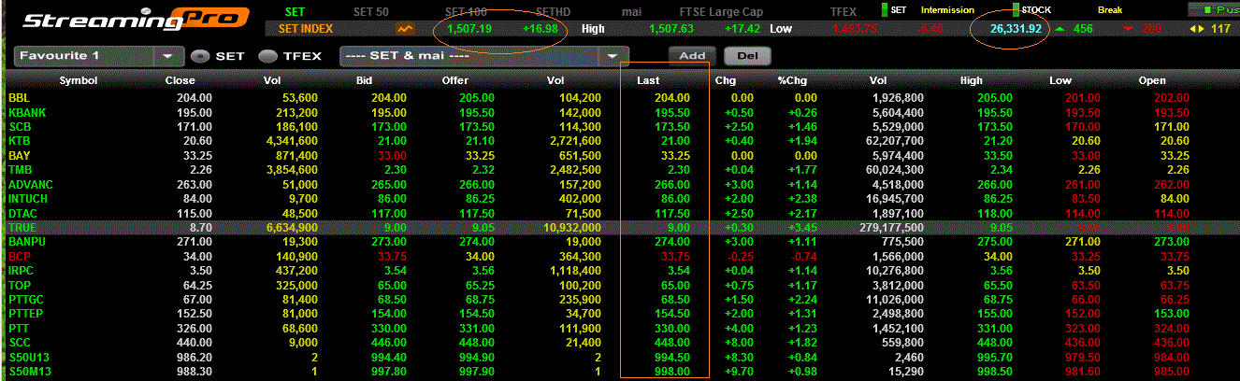The width and height of the screenshot is (1240, 381).
Task: Switch to the mai index tab
Action: click(631, 11)
